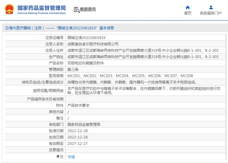Click the 变更情况 row label
This screenshot has width=228, height=163.
[x=56, y=150]
